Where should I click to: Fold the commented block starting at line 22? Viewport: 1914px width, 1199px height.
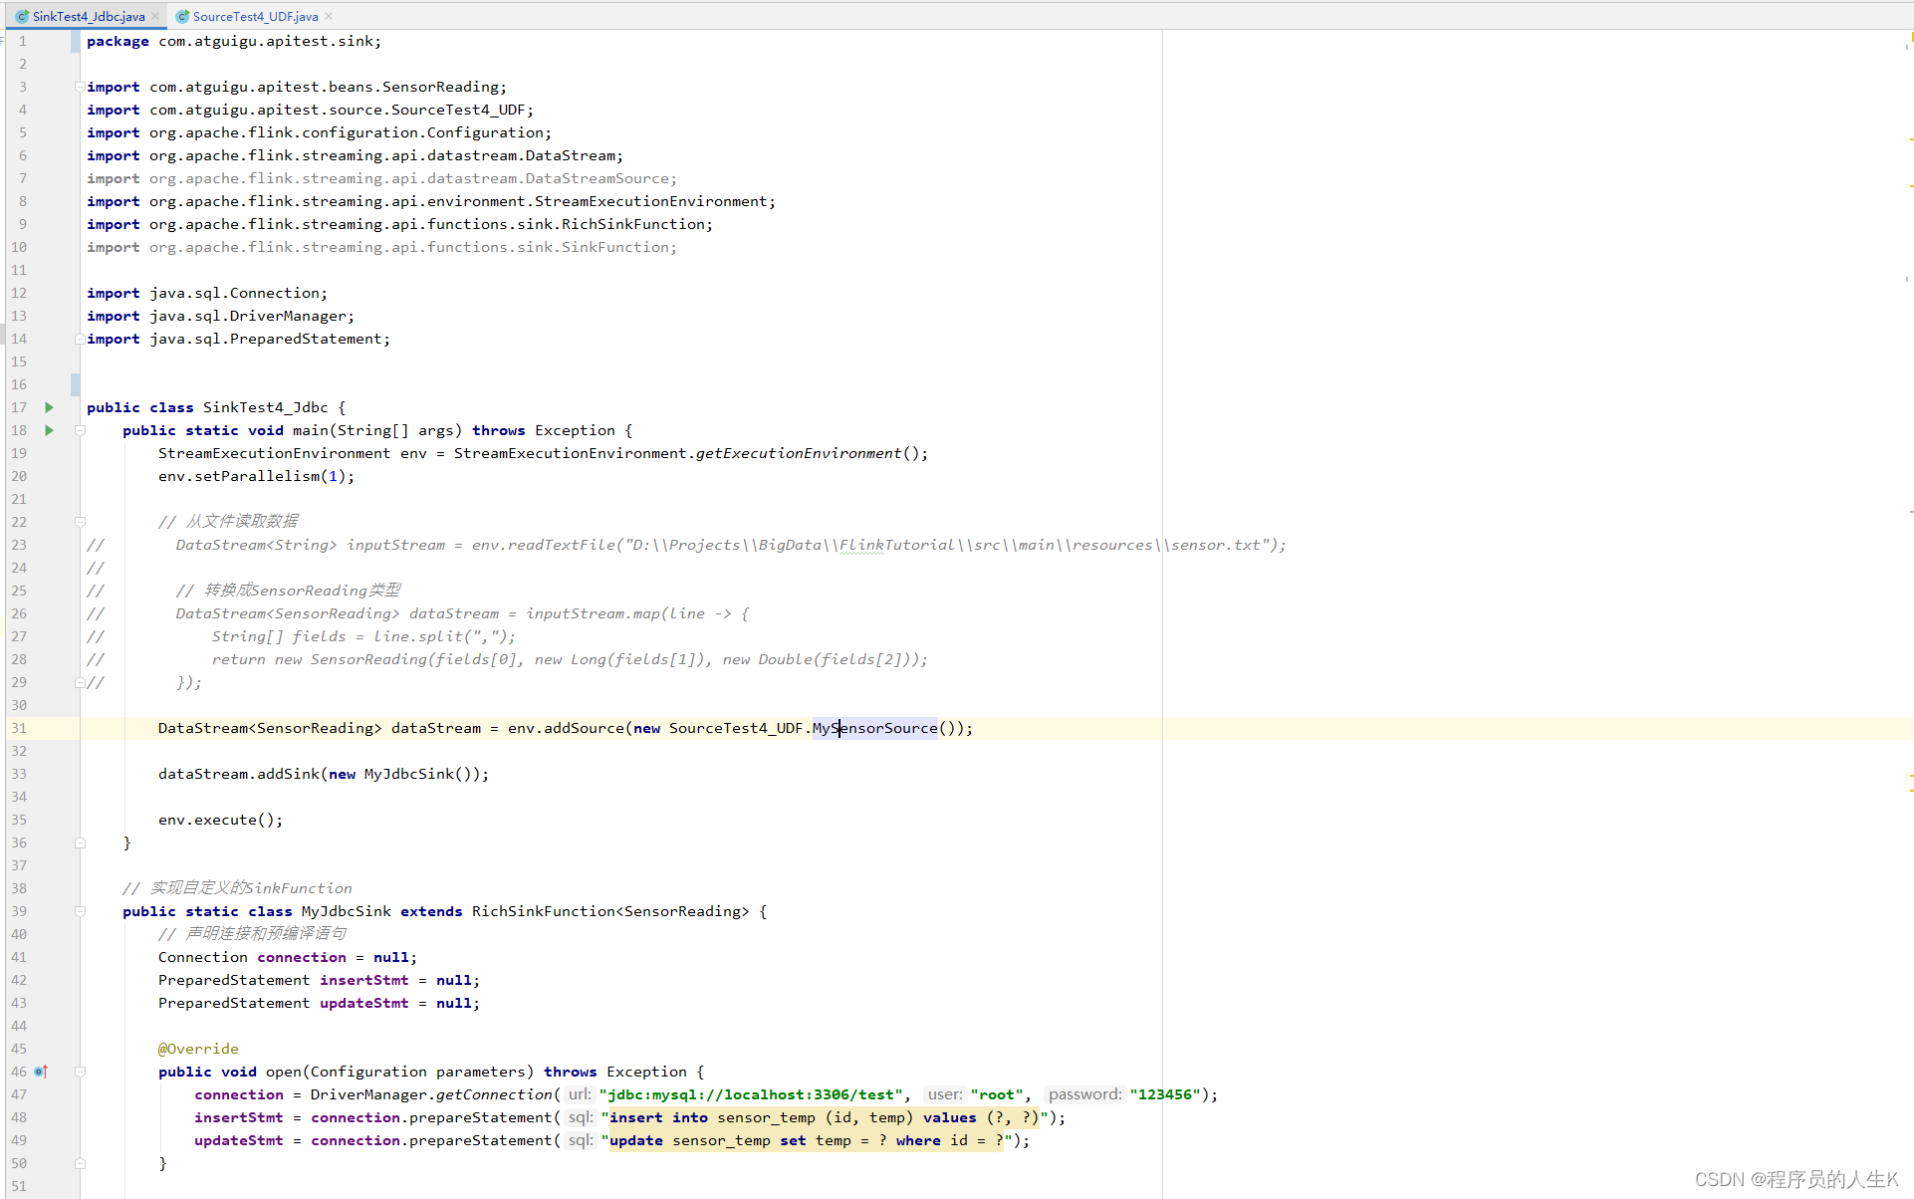(x=80, y=521)
